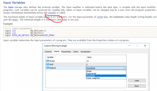Click the Period variable type icon
This screenshot has width=157, height=91.
pyautogui.click(x=47, y=61)
